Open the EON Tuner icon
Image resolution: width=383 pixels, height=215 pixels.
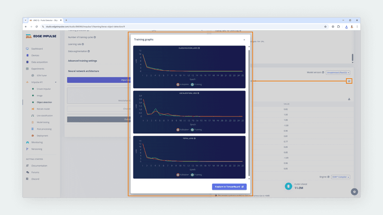pos(33,76)
